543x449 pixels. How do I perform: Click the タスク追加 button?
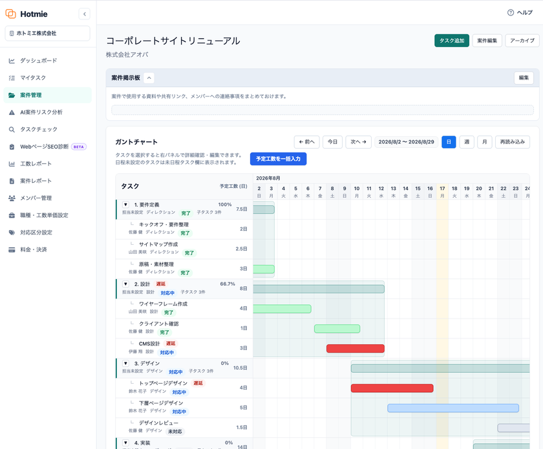click(452, 41)
